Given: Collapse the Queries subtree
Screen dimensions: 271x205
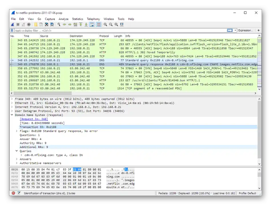Looking at the screenshot, I should 17,151.
